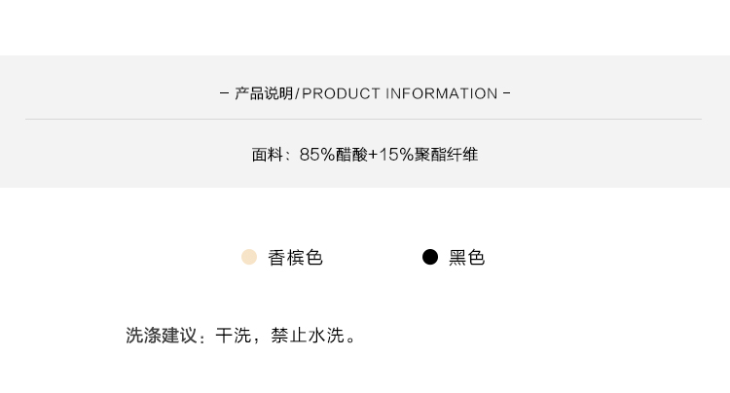Image resolution: width=730 pixels, height=393 pixels.
Task: Click the slash separating 产品说明 and PRODUCT
Action: pyautogui.click(x=297, y=93)
